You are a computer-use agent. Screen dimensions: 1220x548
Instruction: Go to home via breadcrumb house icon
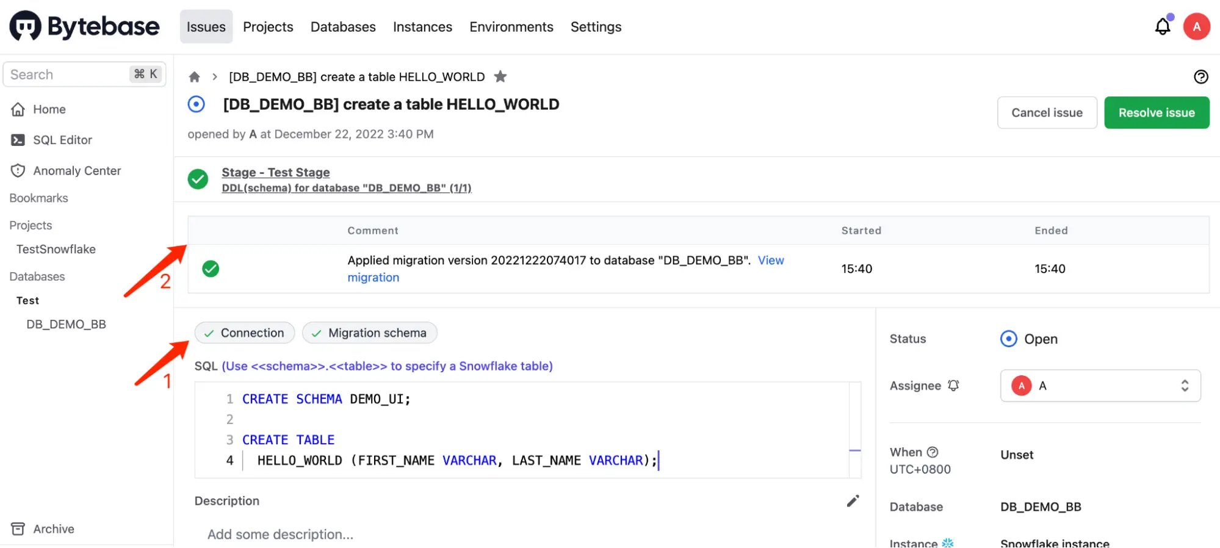(x=194, y=77)
